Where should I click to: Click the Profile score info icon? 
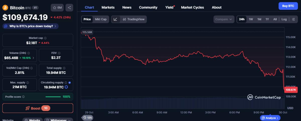pyautogui.click(x=23, y=97)
